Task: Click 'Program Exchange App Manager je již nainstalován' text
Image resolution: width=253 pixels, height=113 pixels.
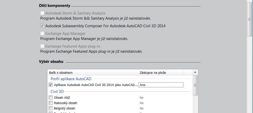Action: tap(84, 39)
